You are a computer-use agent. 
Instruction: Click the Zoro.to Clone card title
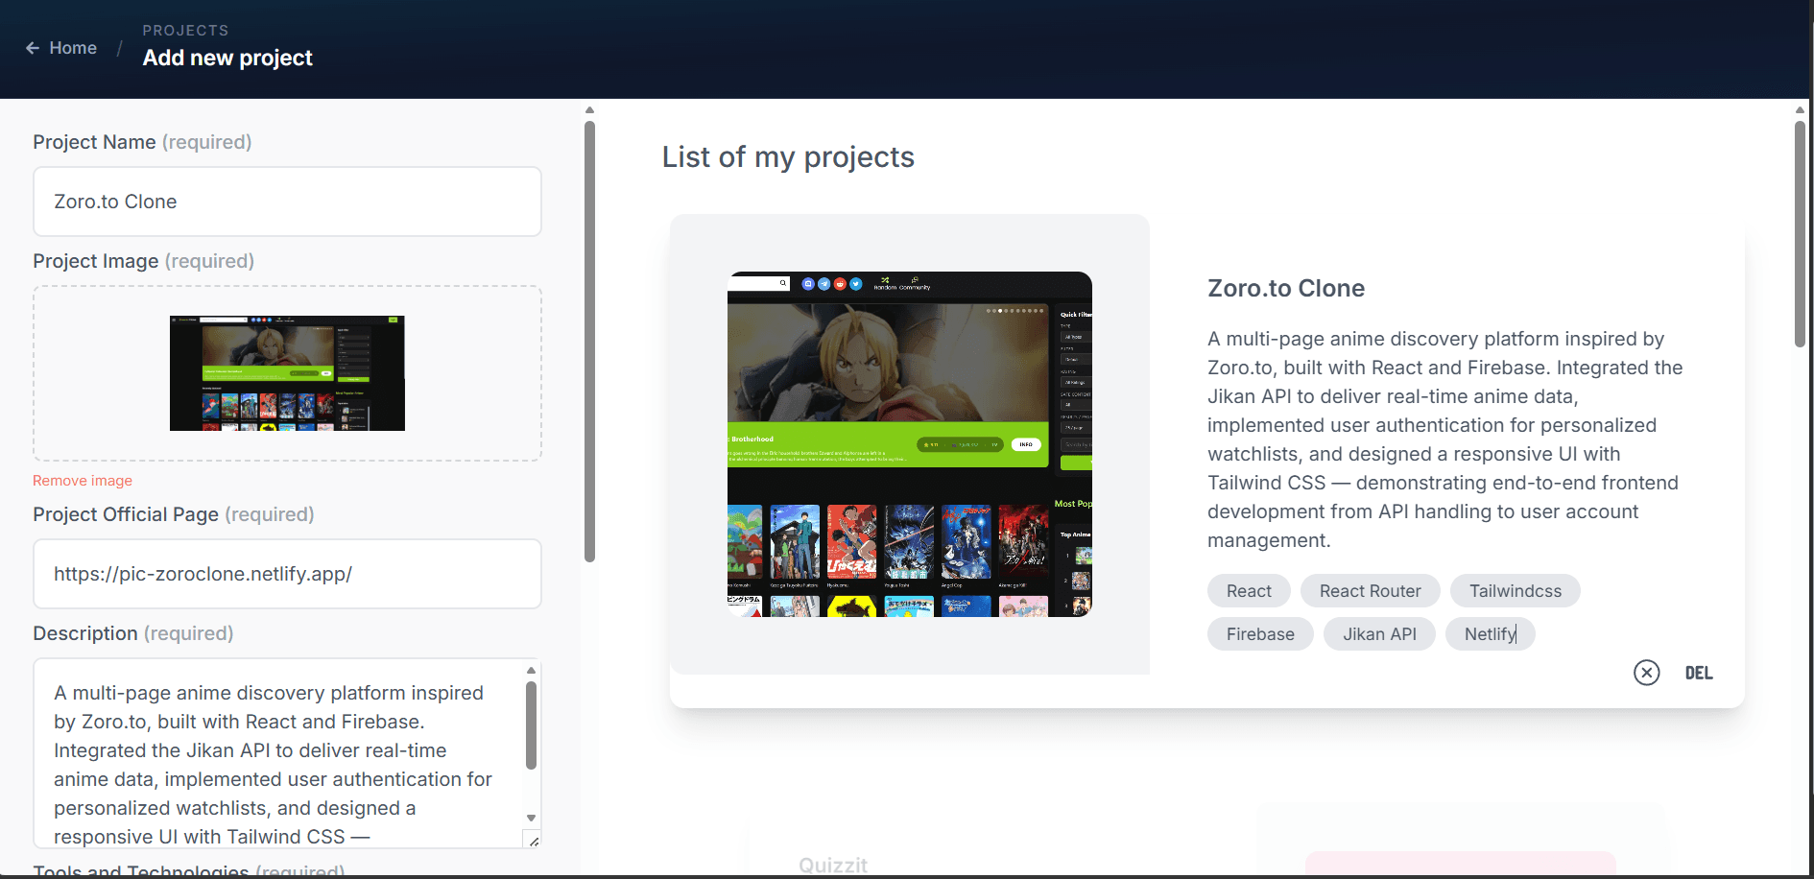pos(1286,288)
